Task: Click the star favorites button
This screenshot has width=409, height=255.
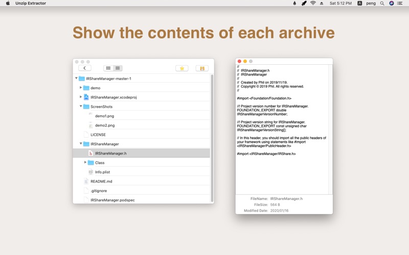Action: point(182,68)
